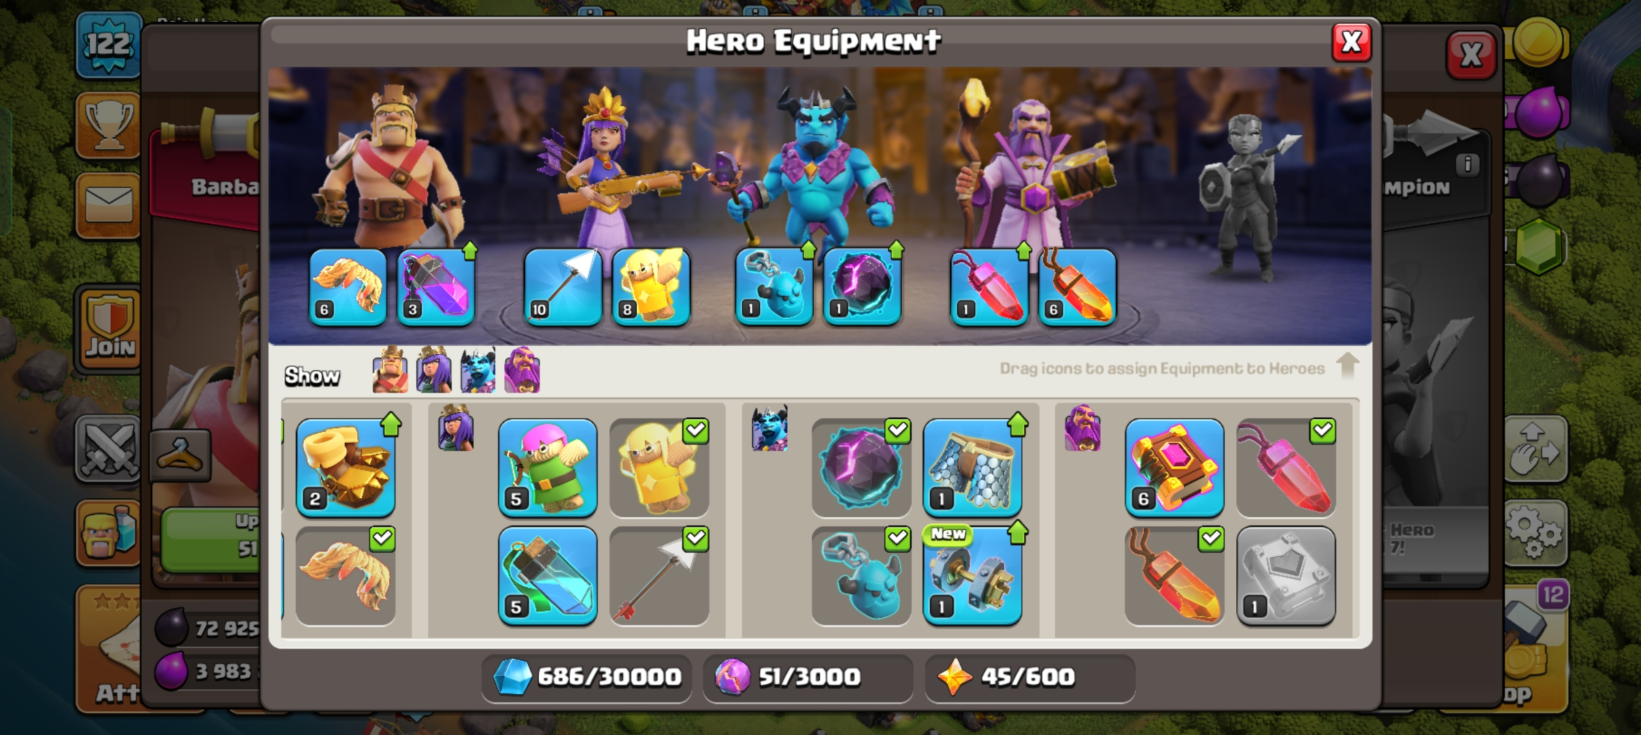Toggle Grand Warden filter in Show row

[x=522, y=370]
